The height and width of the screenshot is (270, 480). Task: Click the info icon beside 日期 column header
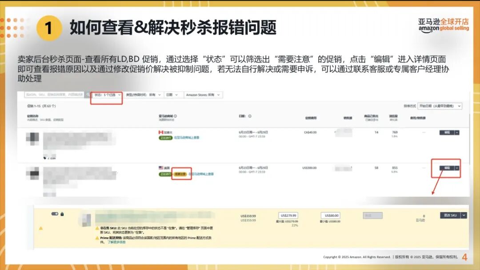[x=250, y=116]
